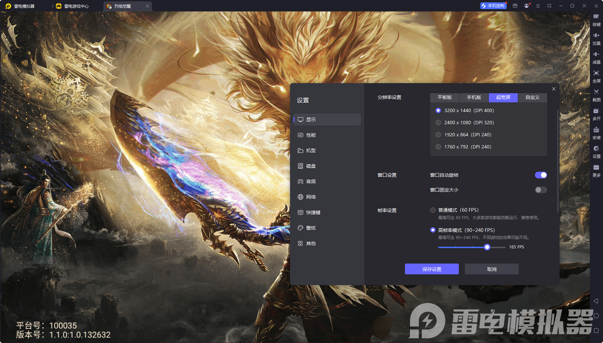Viewport: 603px width, 343px height.
Task: Collapse the right sidebar with the double chevron
Action: (596, 6)
